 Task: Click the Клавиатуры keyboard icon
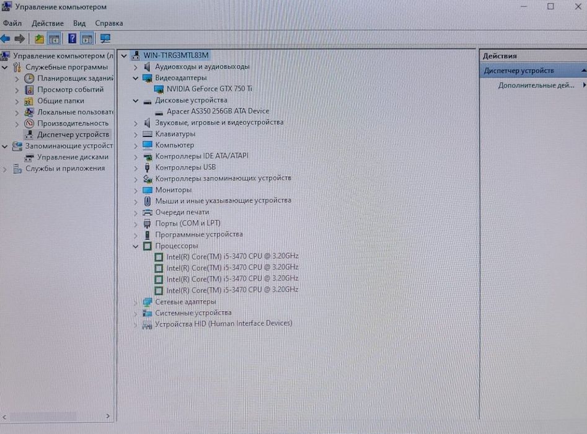(148, 134)
